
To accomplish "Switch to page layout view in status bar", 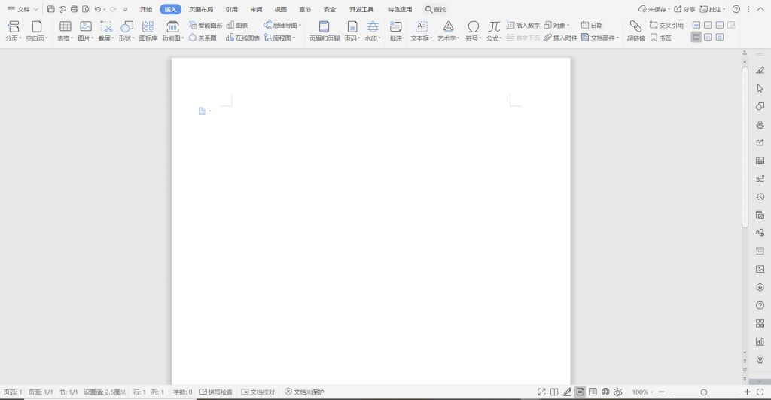I will point(581,392).
